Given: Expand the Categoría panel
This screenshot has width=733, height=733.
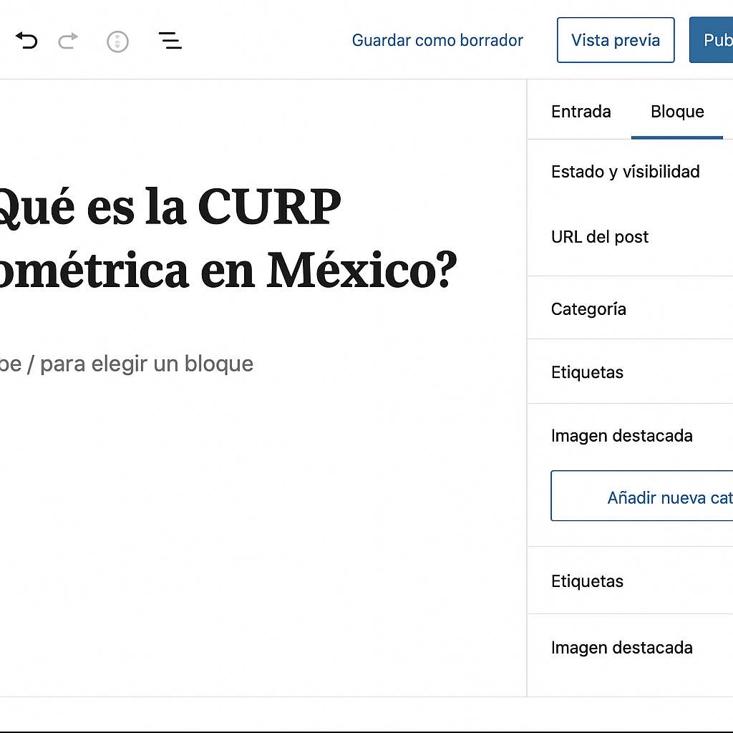Looking at the screenshot, I should coord(588,309).
